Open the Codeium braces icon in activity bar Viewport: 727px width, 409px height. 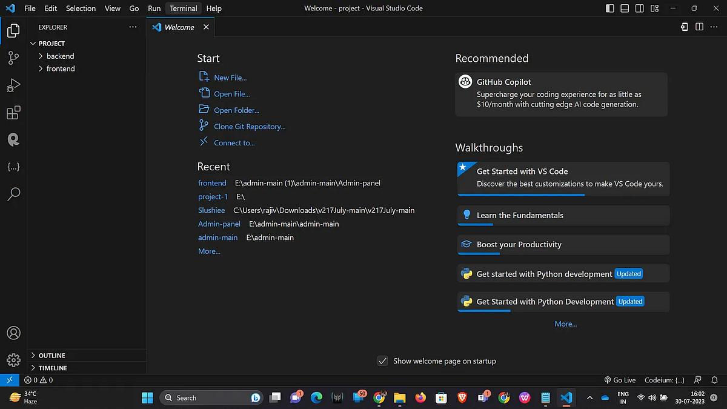click(13, 167)
